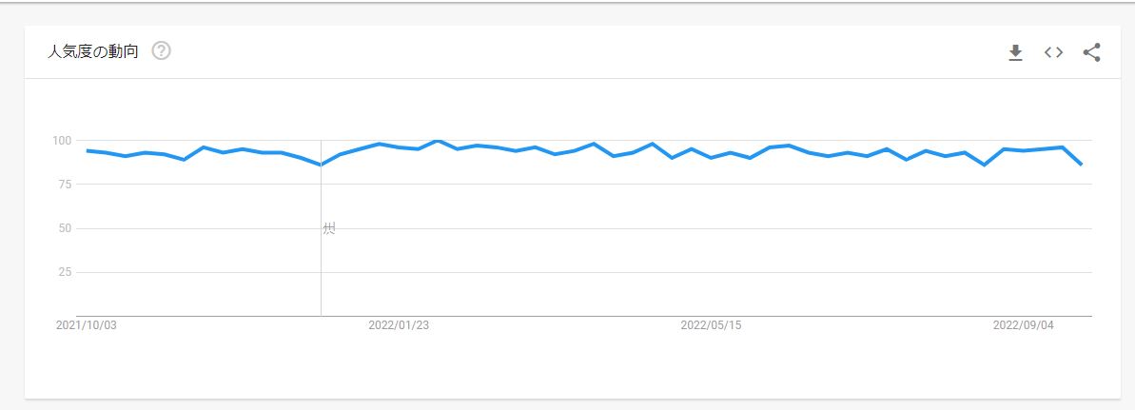1135x410 pixels.
Task: Click the 2022/05/15 date axis label
Action: pos(711,325)
